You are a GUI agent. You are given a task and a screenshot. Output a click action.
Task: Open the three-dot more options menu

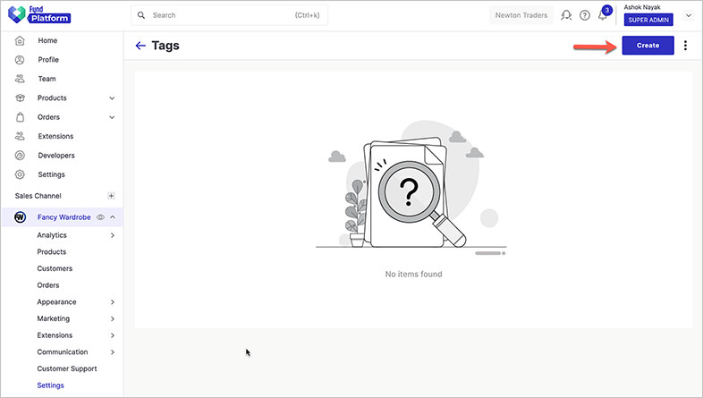click(x=685, y=46)
